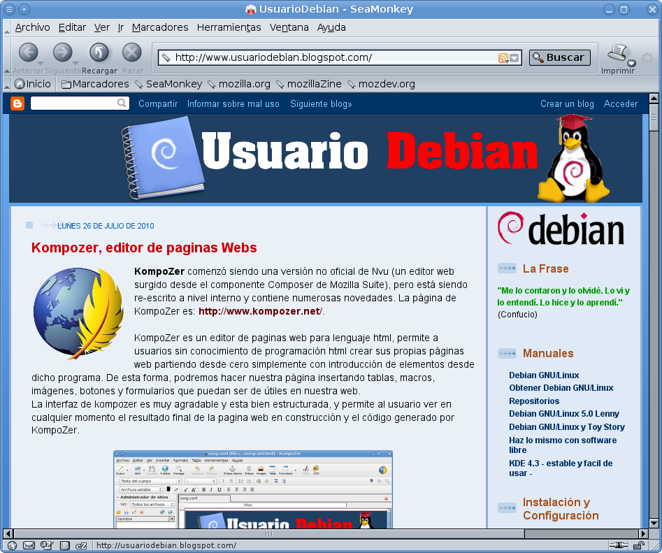Open Address Book icon in status bar
The image size is (662, 553).
[x=64, y=545]
